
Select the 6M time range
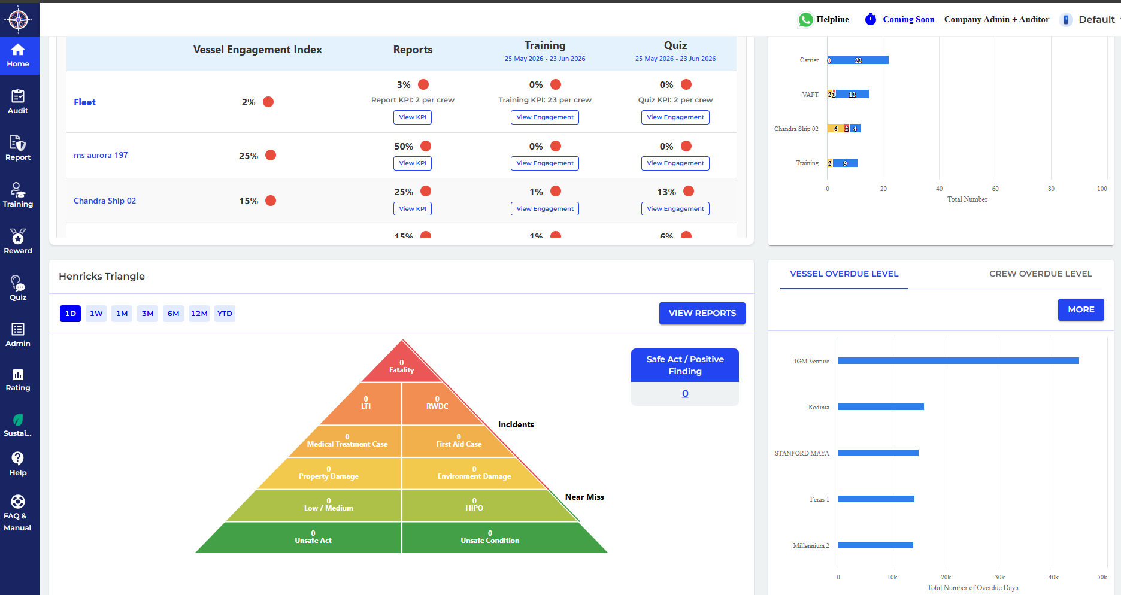click(x=174, y=314)
